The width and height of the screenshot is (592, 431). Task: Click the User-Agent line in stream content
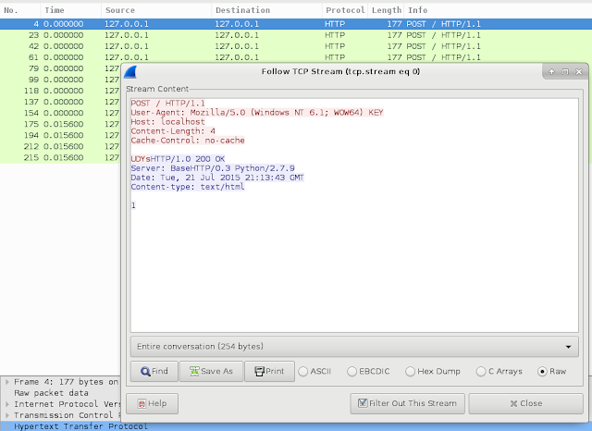click(x=257, y=113)
